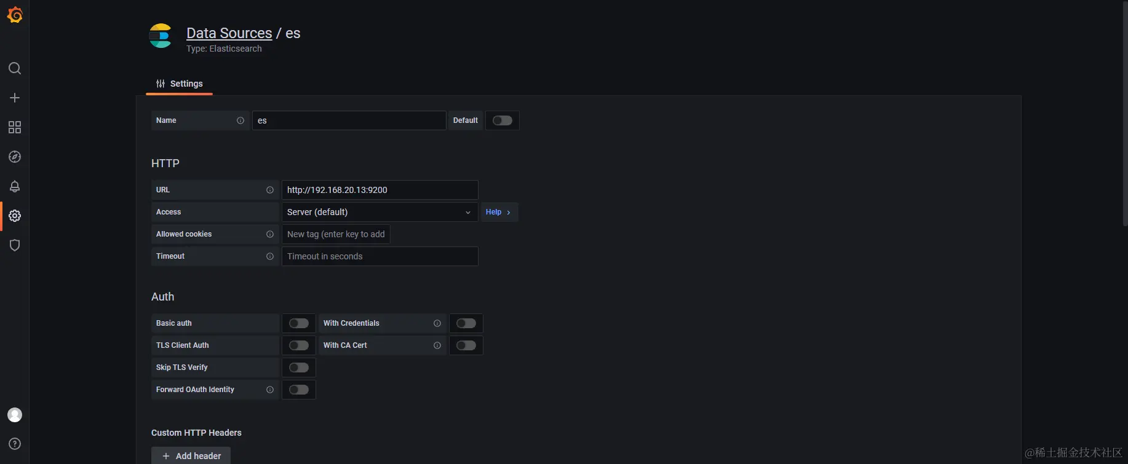Open the Search icon in sidebar
Image resolution: width=1128 pixels, height=464 pixels.
[15, 68]
